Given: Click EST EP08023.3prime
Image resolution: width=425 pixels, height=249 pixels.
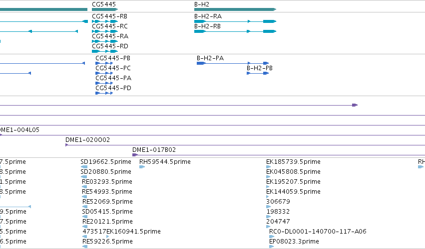Looking at the screenshot, I should [x=294, y=242].
